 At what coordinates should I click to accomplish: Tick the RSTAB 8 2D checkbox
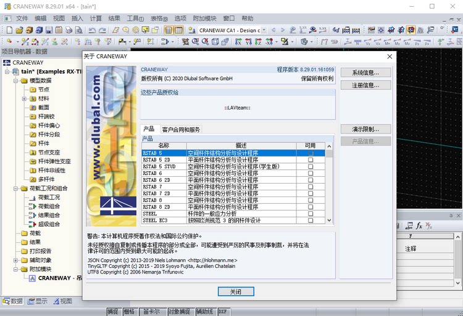[311, 207]
